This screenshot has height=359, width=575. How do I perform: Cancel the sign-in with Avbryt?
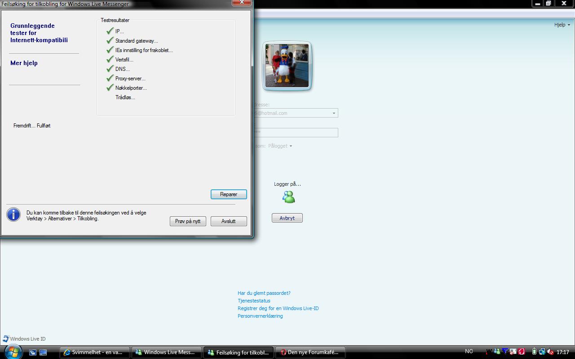[287, 218]
